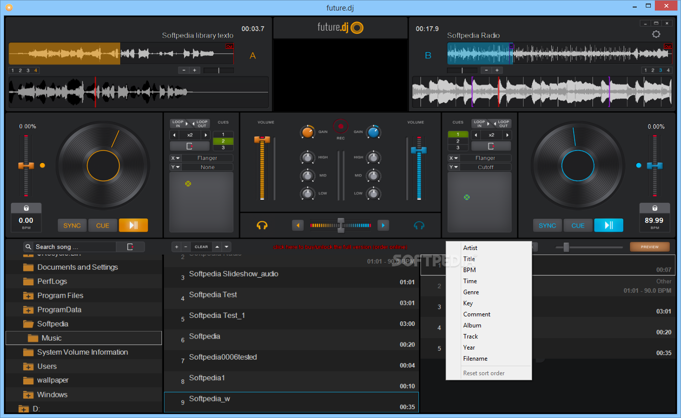The height and width of the screenshot is (418, 681).
Task: Start recording with the REC button
Action: [340, 126]
